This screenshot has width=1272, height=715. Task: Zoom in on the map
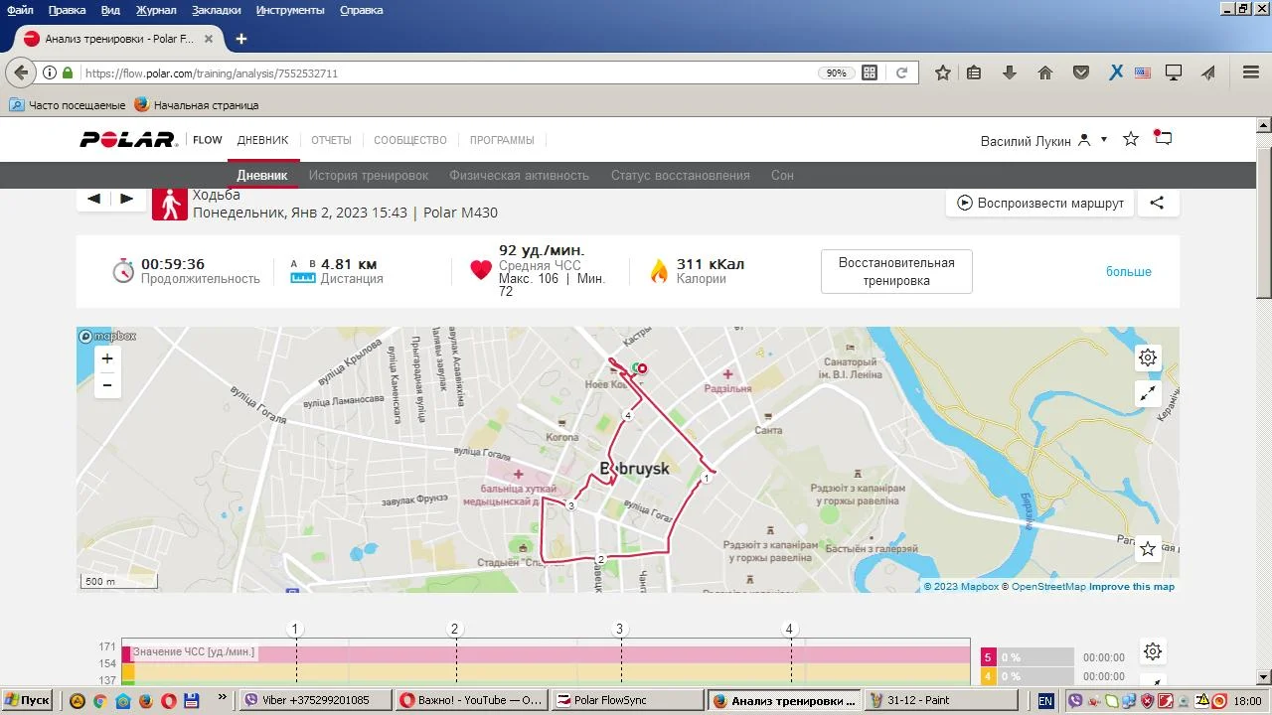point(107,358)
